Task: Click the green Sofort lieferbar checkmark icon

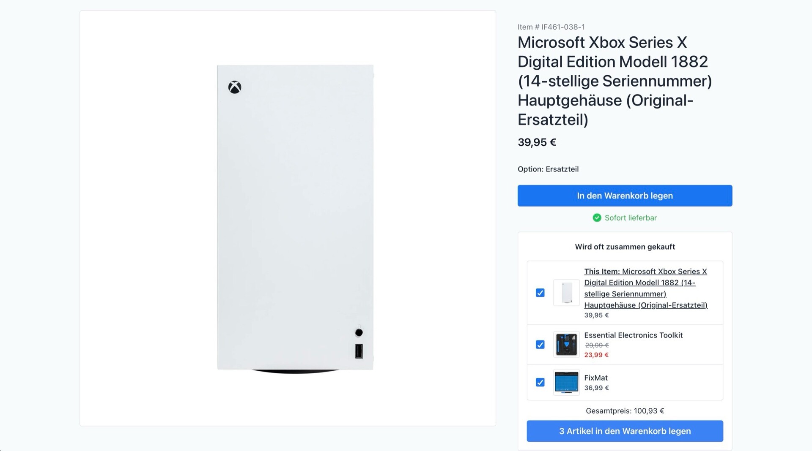Action: click(x=597, y=218)
